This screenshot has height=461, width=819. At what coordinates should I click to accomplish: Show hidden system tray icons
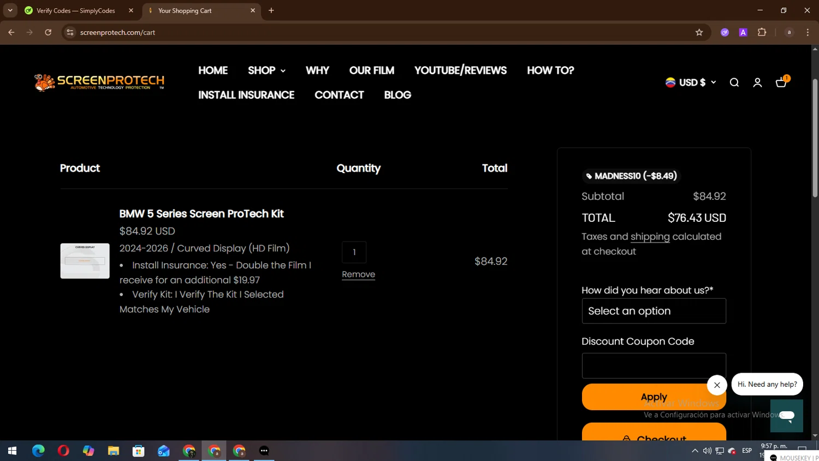point(695,451)
